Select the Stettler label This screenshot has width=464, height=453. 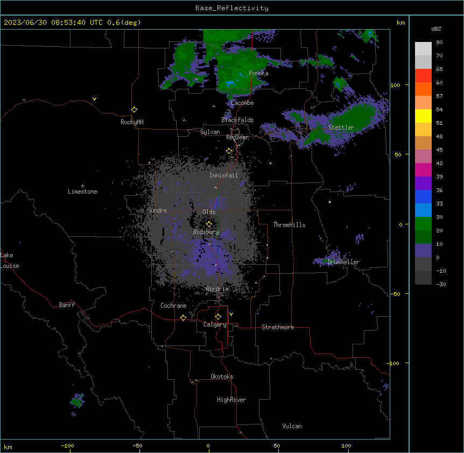click(341, 128)
